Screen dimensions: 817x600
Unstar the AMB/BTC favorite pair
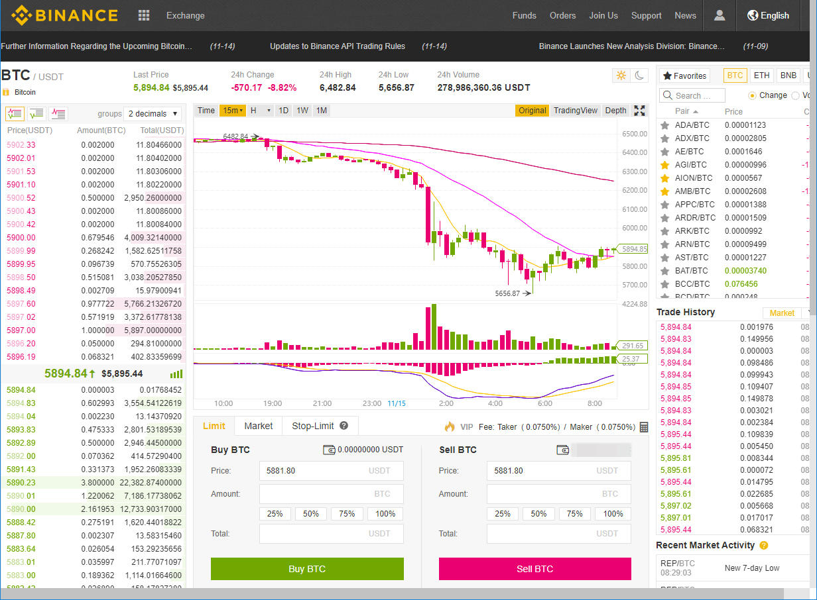664,191
